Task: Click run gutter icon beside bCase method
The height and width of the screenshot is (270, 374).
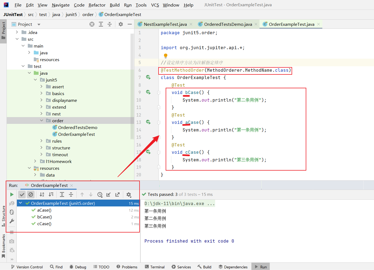Action: click(x=148, y=92)
